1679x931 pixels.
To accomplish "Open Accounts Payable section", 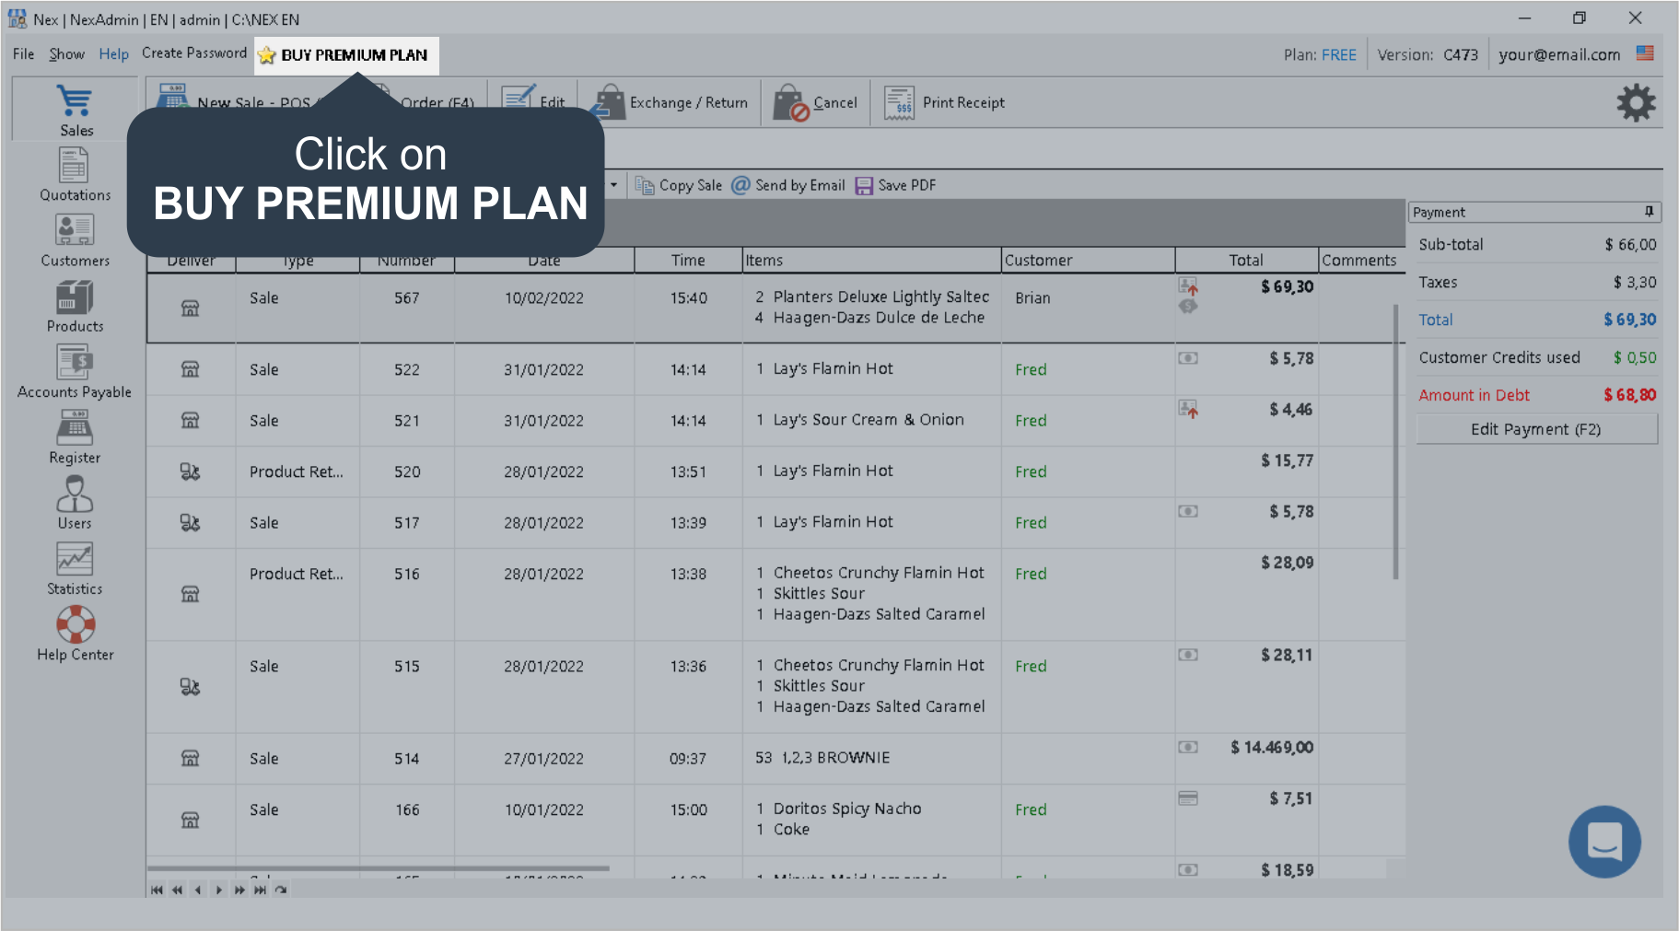I will tap(75, 372).
